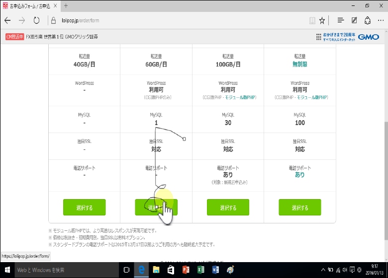This screenshot has width=388, height=278.
Task: Open the Edge More actions menu
Action: (381, 20)
